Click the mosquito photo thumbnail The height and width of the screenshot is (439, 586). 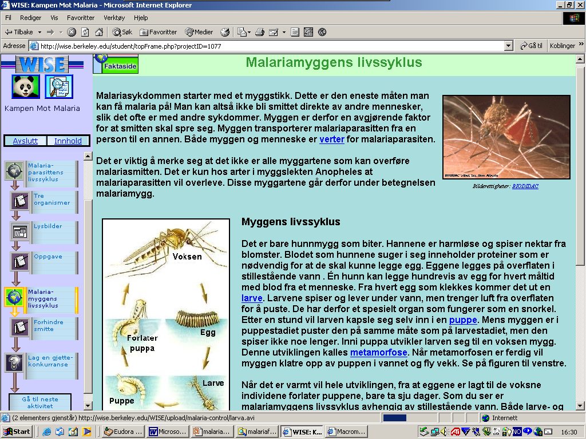[506, 137]
